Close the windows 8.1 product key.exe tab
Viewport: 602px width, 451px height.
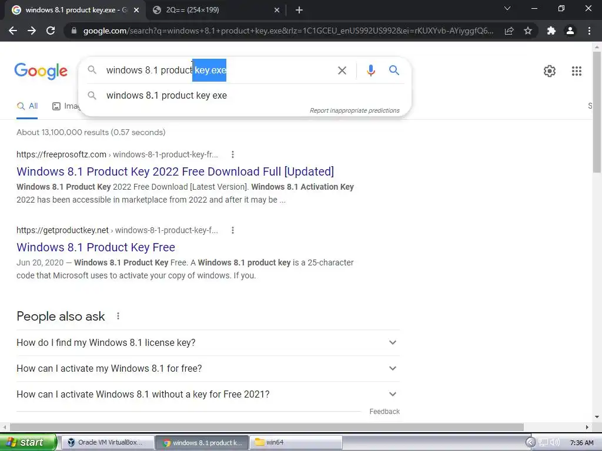[x=136, y=11]
